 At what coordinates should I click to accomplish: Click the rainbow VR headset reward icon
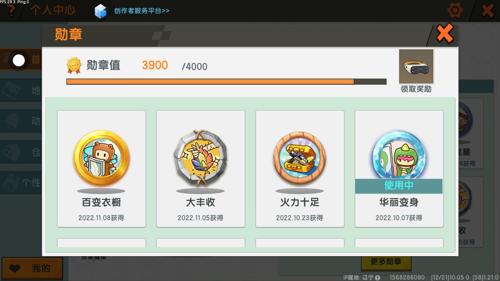pyautogui.click(x=416, y=66)
